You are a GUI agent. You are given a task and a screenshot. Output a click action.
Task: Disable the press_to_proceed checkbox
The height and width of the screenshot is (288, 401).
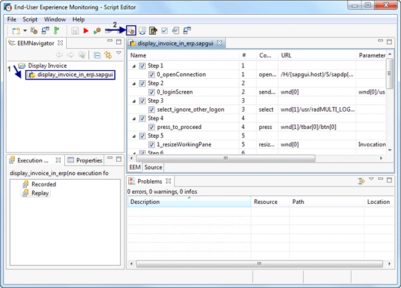pyautogui.click(x=152, y=126)
